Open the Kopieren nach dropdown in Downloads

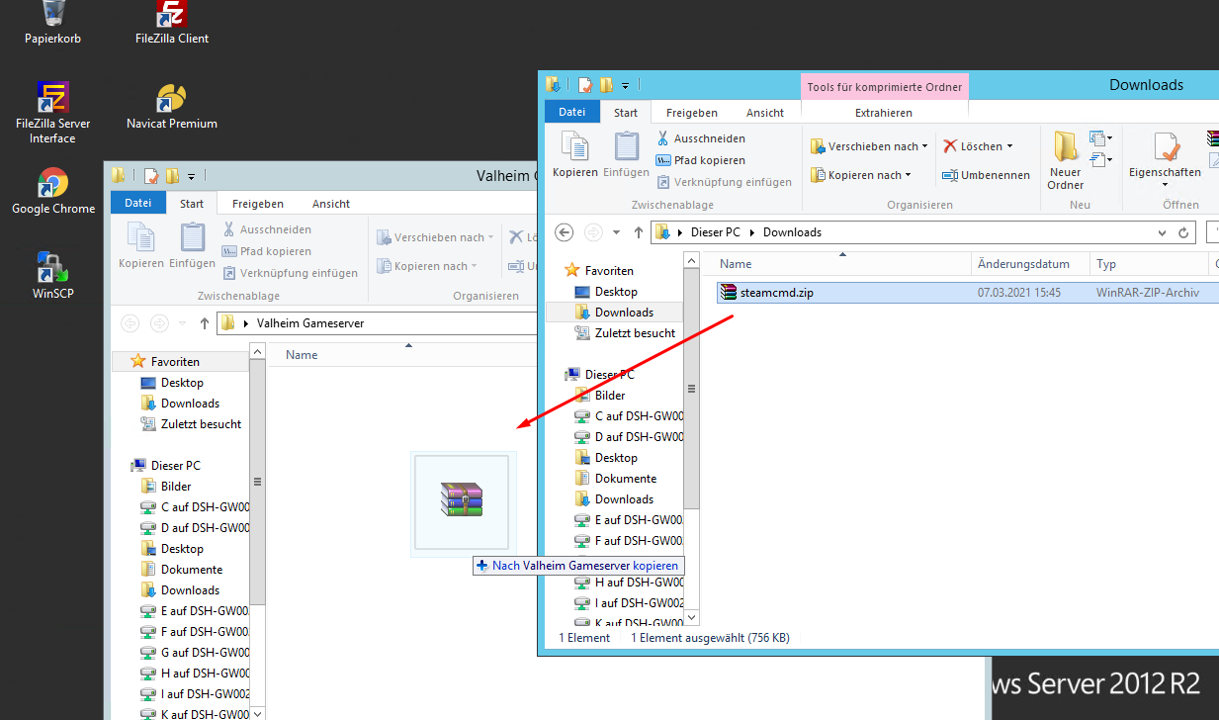tap(860, 175)
